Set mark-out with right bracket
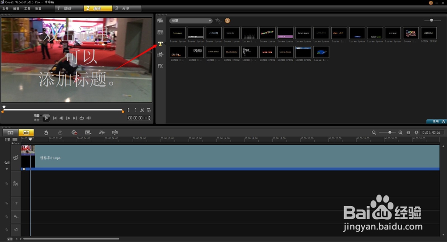This screenshot has width=447, height=242. (135, 110)
